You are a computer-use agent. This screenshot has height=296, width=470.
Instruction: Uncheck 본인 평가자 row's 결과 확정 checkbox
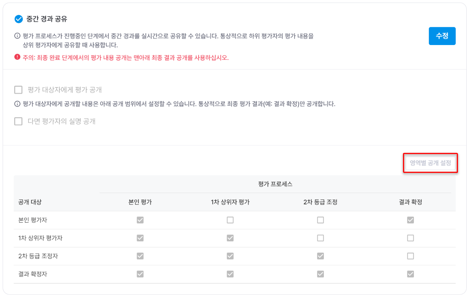pos(411,220)
